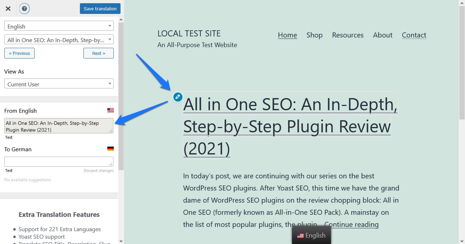465x244 pixels.
Task: Open Shop menu item
Action: (x=315, y=35)
